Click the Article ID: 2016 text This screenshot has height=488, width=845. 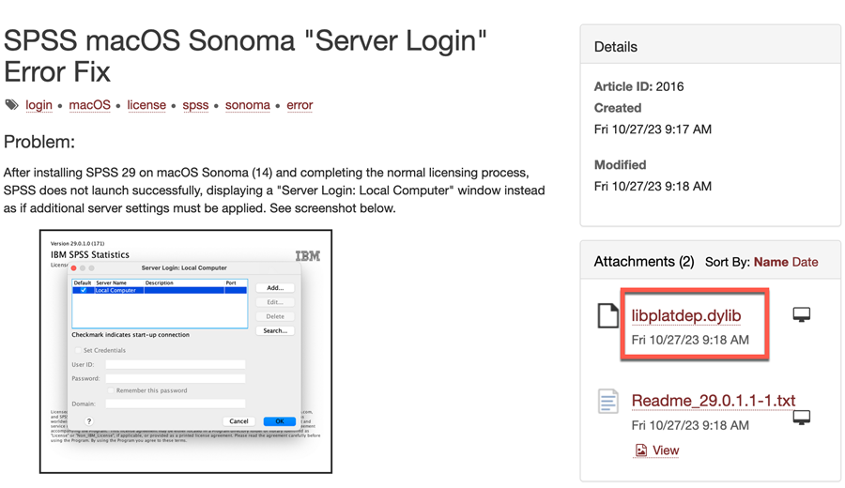coord(638,86)
